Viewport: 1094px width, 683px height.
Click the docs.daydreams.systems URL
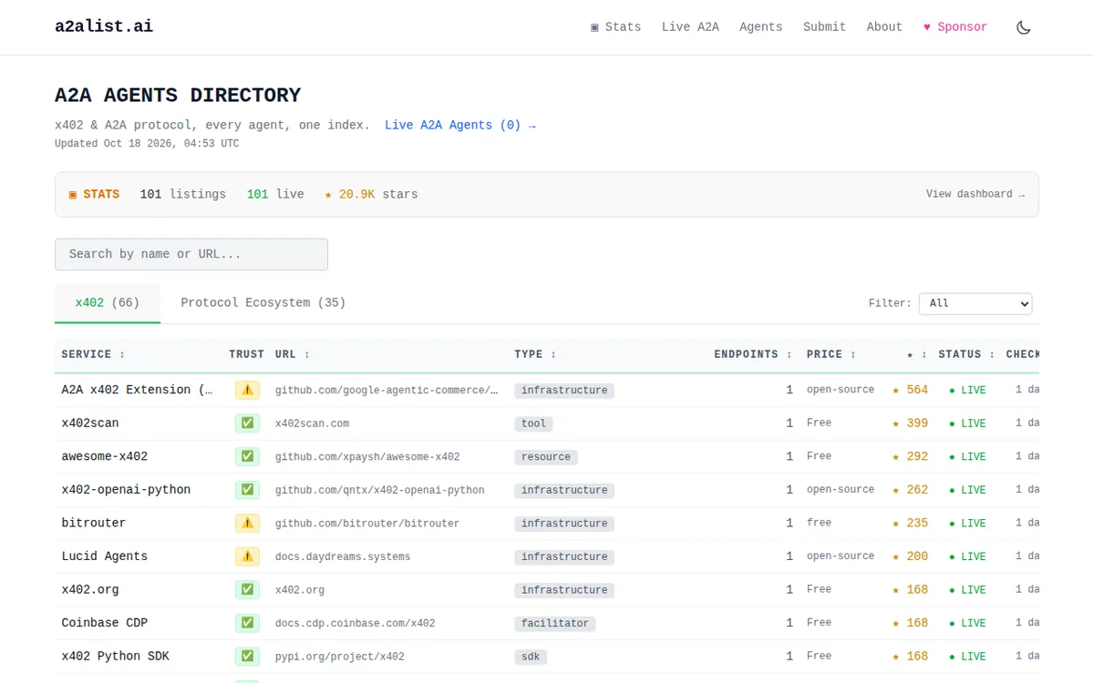click(343, 556)
